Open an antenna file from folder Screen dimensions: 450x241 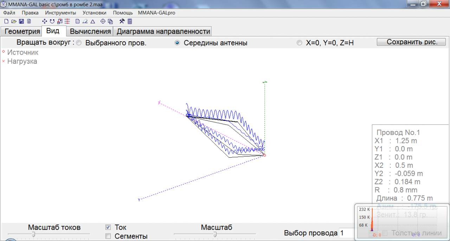point(14,21)
